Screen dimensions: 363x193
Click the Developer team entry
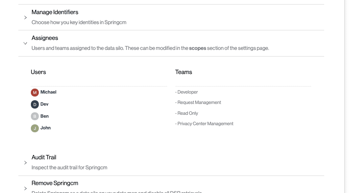[187, 92]
